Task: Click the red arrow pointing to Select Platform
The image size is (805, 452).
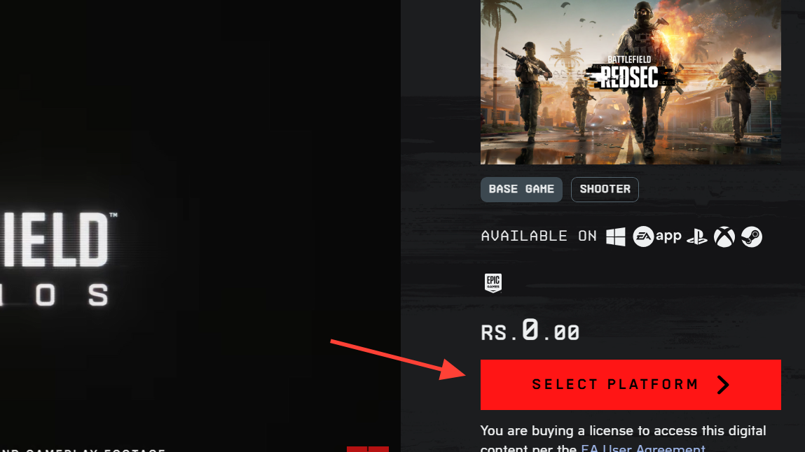Action: tap(398, 360)
